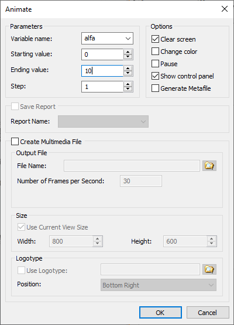Screen dimensions: 234x325
Task: Confirm animation with OK button
Action: 160,312
